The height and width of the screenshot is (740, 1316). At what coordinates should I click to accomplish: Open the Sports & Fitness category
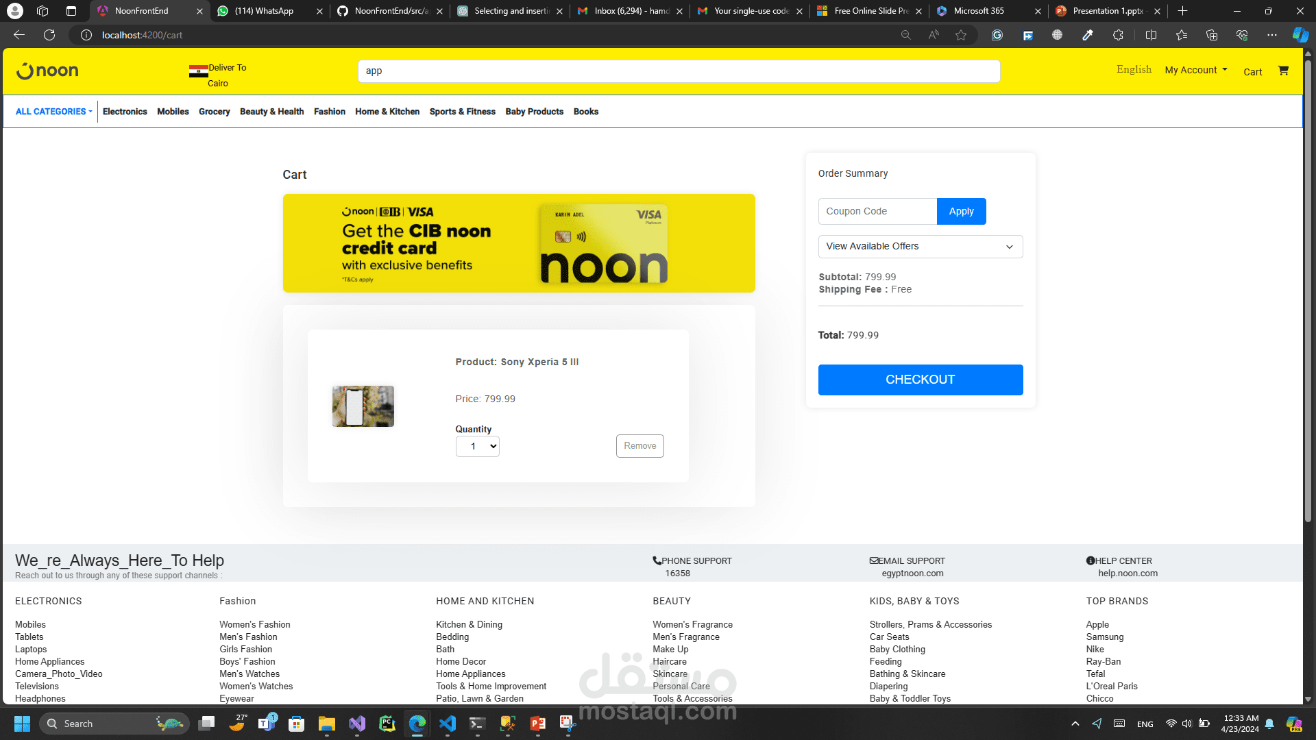click(x=462, y=112)
